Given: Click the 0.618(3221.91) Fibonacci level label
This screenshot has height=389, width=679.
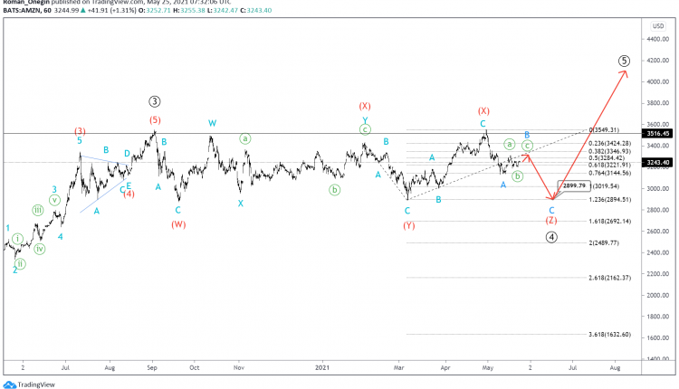Looking at the screenshot, I should click(609, 166).
